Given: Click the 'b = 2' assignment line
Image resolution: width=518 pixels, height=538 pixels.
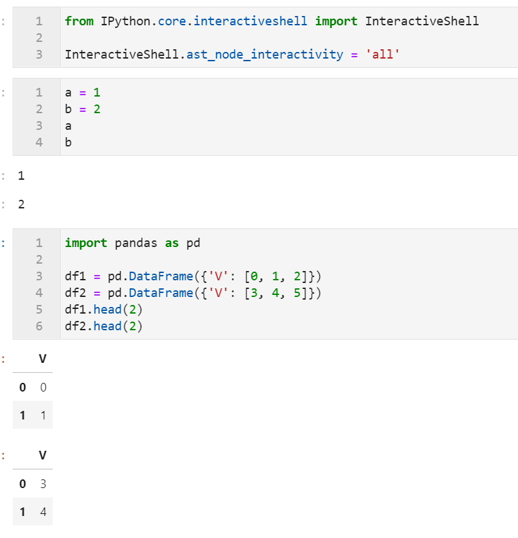Looking at the screenshot, I should (83, 109).
